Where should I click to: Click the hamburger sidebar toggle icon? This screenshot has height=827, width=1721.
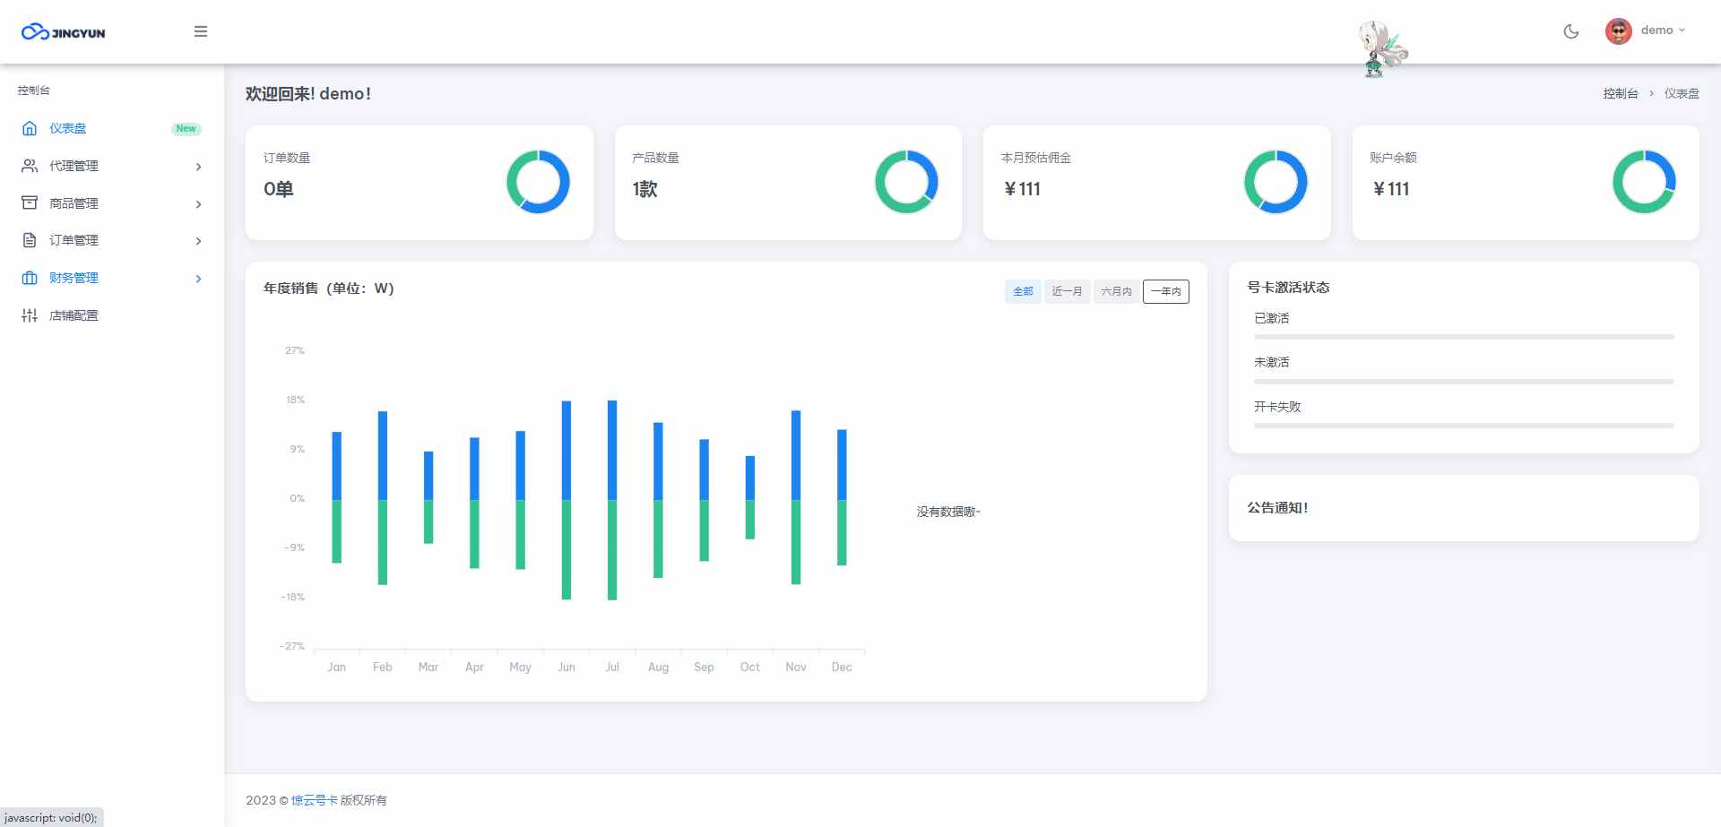(x=201, y=31)
